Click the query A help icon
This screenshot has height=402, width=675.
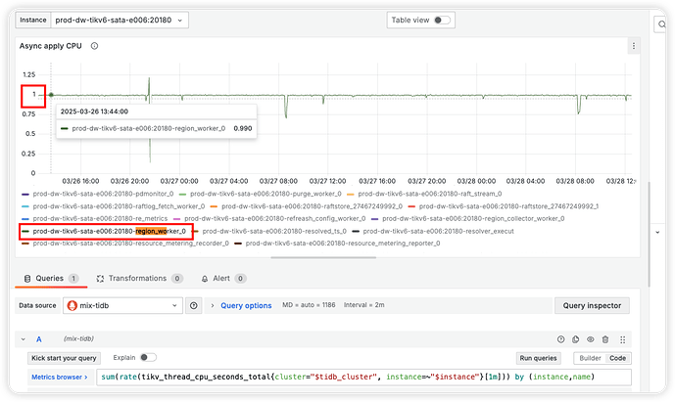point(562,338)
